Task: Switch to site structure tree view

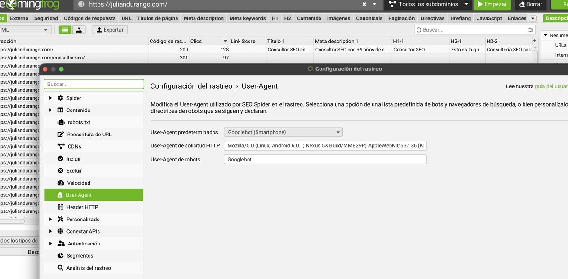Action: [79, 29]
